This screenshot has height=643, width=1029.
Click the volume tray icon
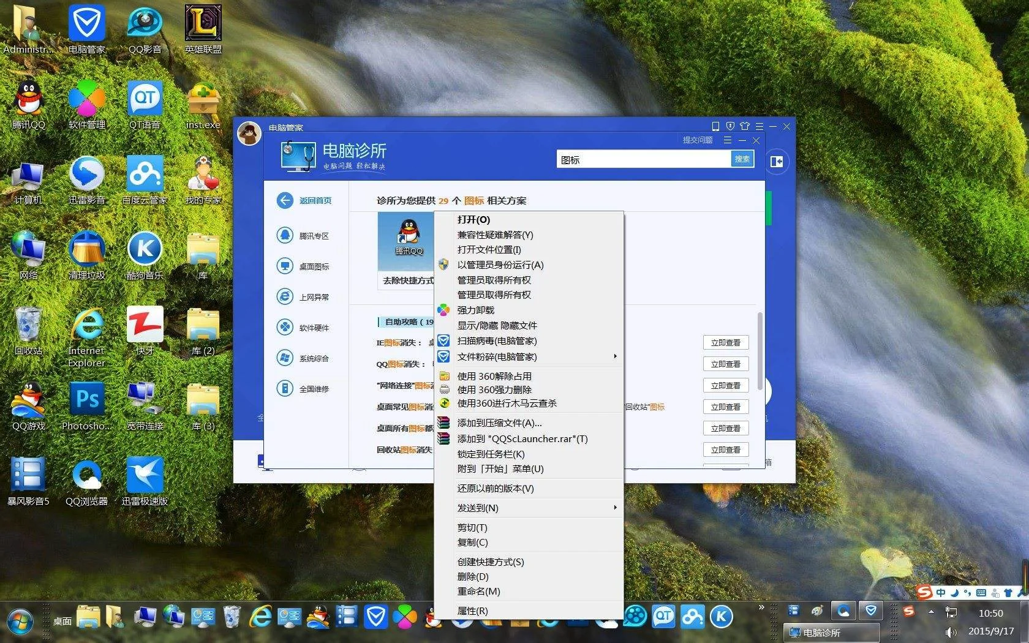point(951,632)
